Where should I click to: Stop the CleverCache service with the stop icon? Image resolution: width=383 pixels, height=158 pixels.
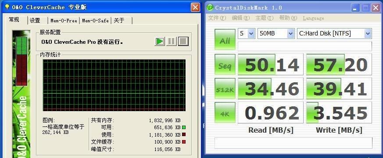click(183, 41)
